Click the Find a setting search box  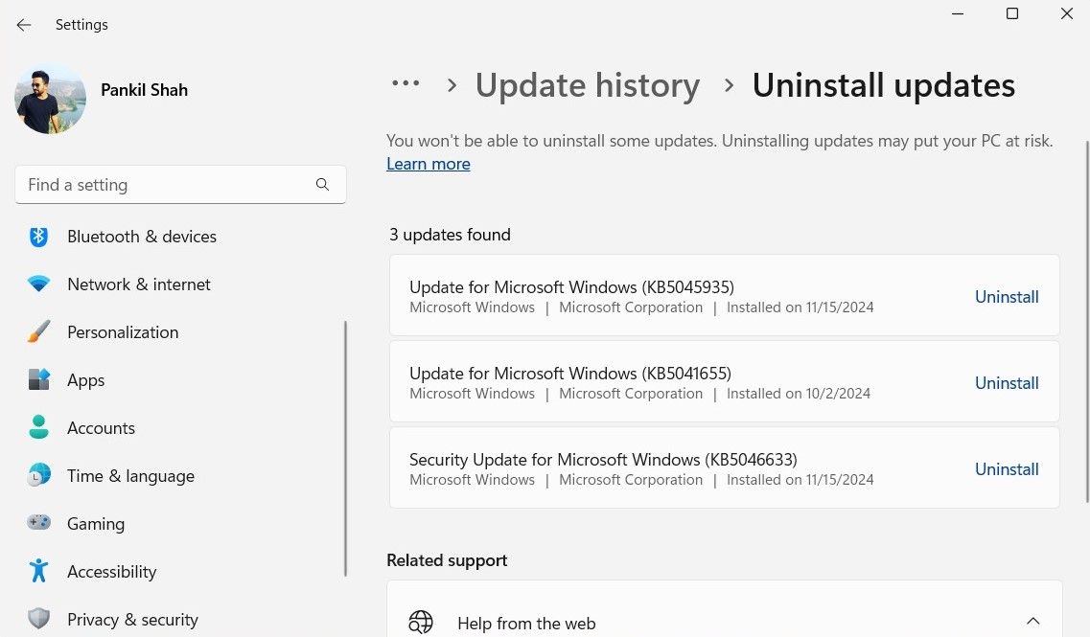[x=163, y=184]
